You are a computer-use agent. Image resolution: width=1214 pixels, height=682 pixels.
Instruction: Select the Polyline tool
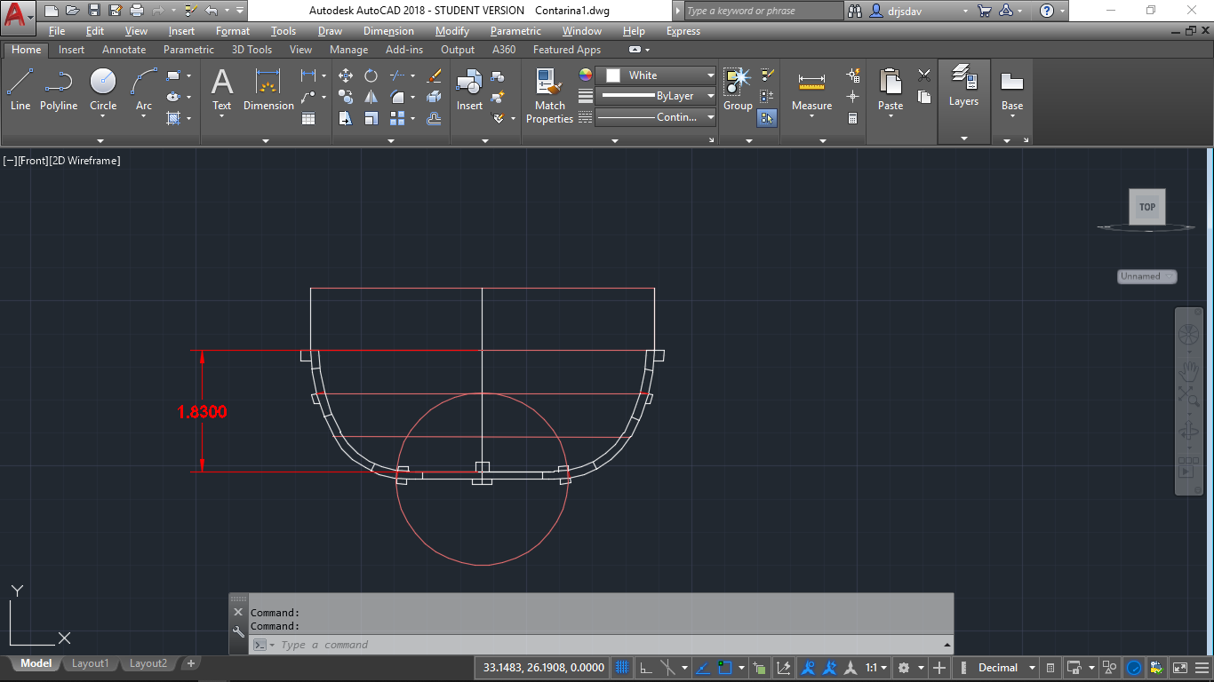[59, 91]
